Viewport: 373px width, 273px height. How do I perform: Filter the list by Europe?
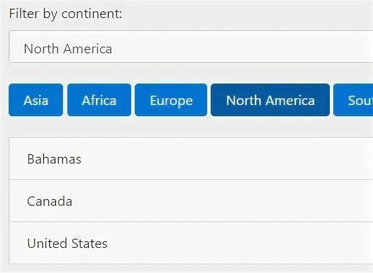pos(171,100)
